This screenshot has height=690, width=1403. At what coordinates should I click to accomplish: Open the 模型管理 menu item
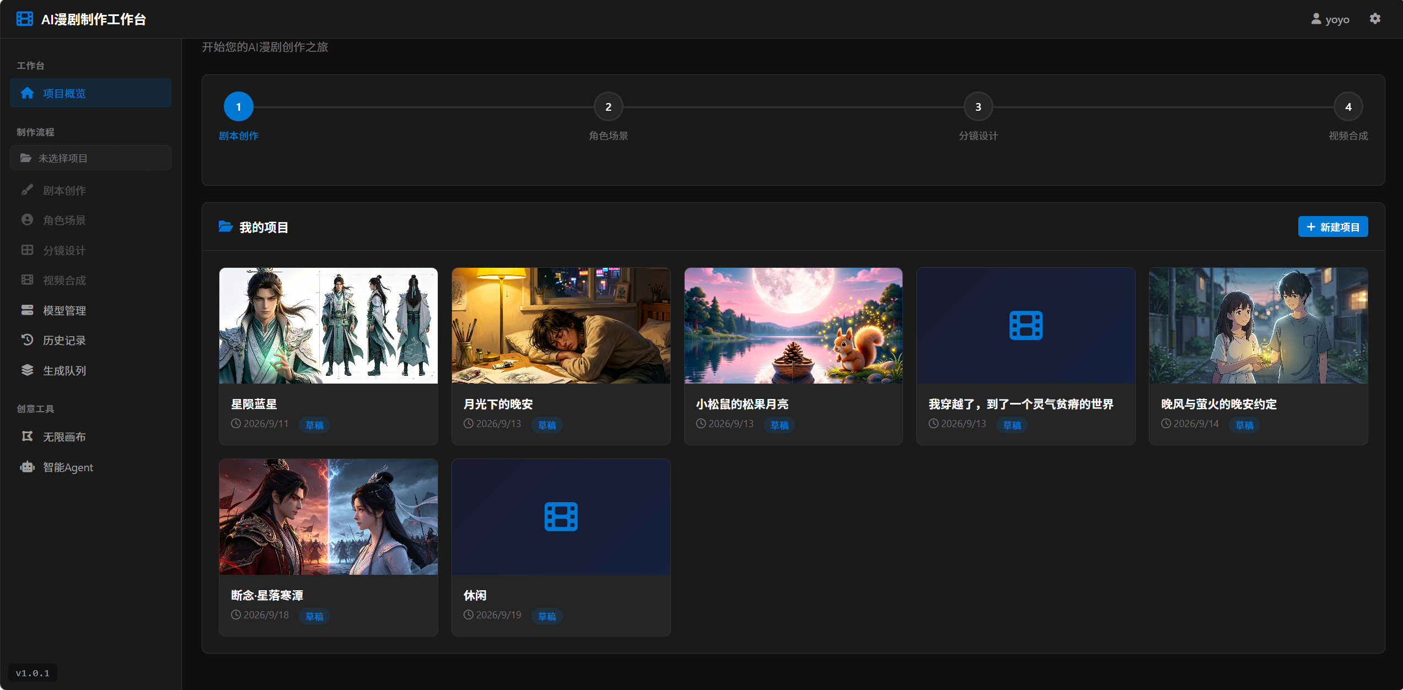(90, 310)
